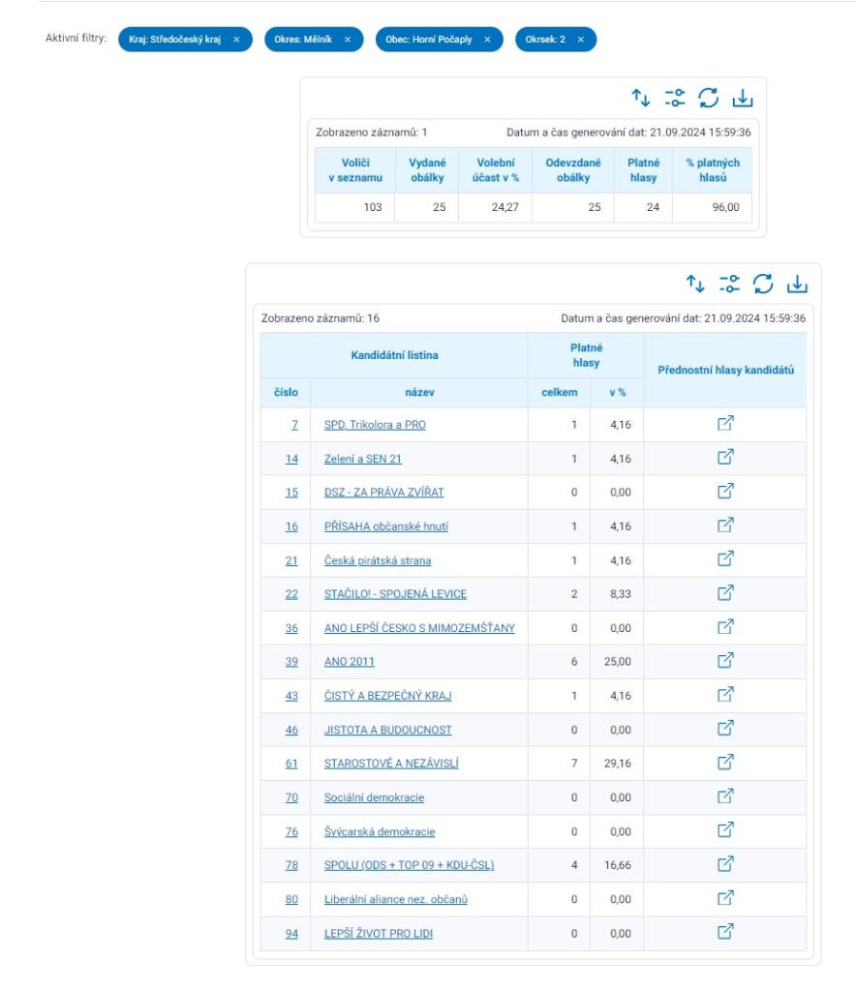Clear the Obec: Horní Počaply filter
The height and width of the screenshot is (991, 856).
pyautogui.click(x=487, y=40)
